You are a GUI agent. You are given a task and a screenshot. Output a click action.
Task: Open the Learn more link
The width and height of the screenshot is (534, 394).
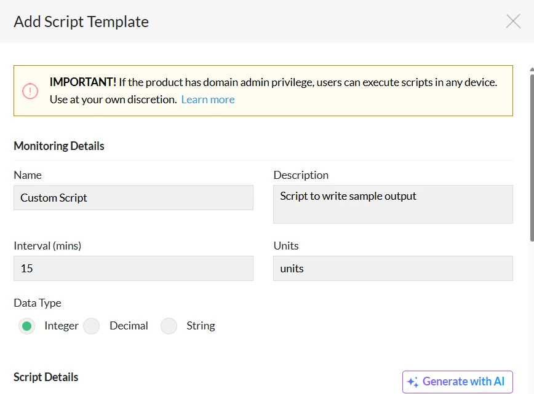(208, 100)
